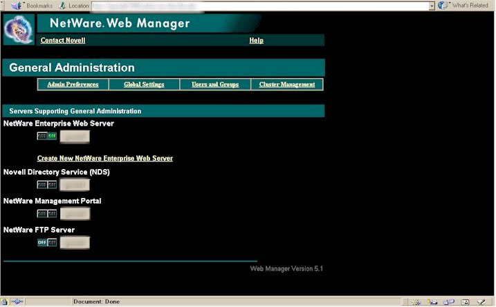This screenshot has height=307, width=496.
Task: Click the NetWare Management Portal server button
Action: (75, 214)
